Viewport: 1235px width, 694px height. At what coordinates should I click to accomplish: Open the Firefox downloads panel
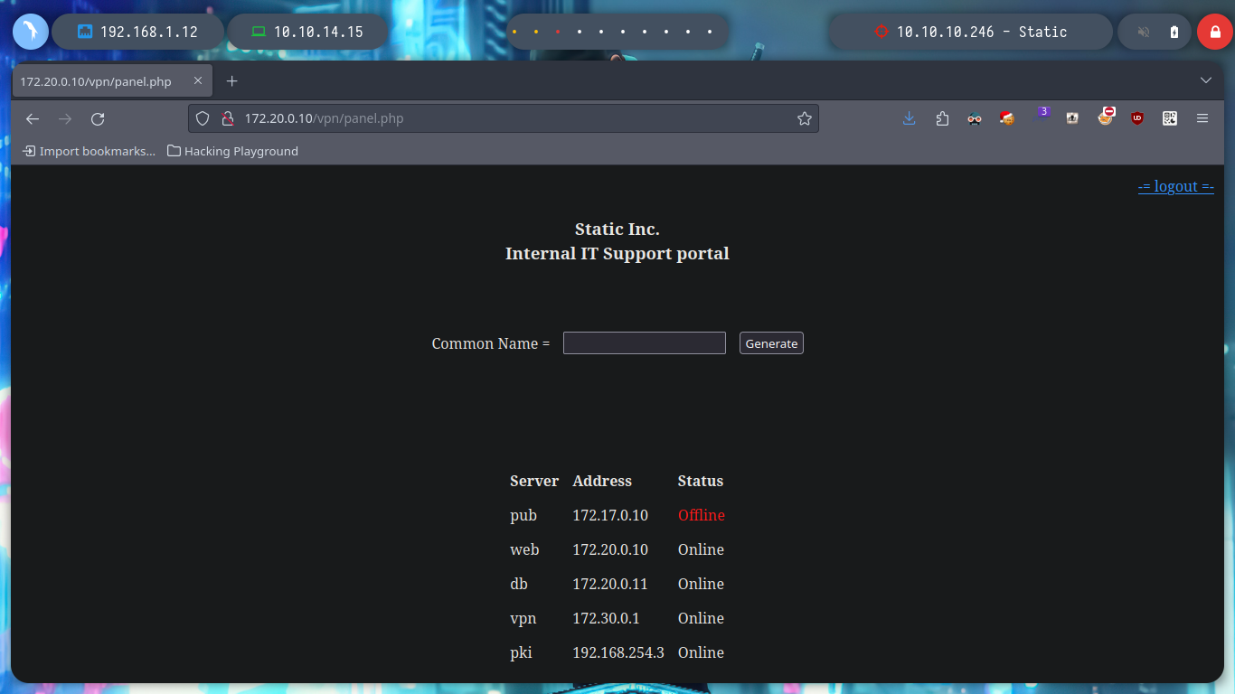(x=910, y=118)
